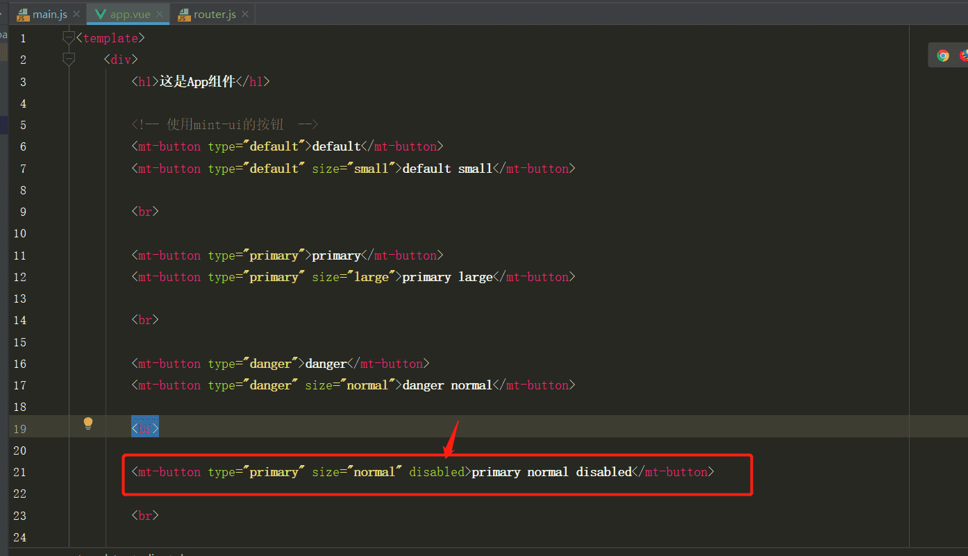968x556 pixels.
Task: Close the router.js tab
Action: tap(245, 14)
